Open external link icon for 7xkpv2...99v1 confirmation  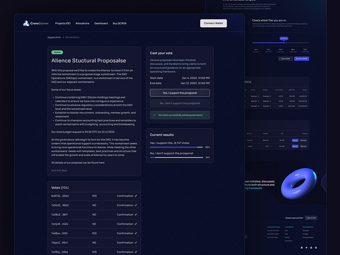click(x=136, y=242)
